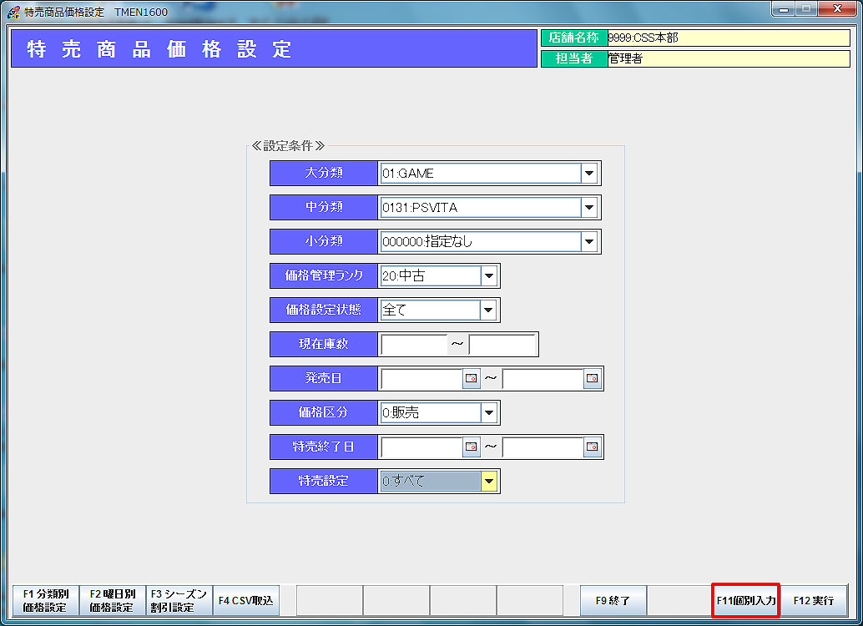Viewport: 863px width, 626px height.
Task: Open the 価格管理ランク dropdown
Action: 489,275
